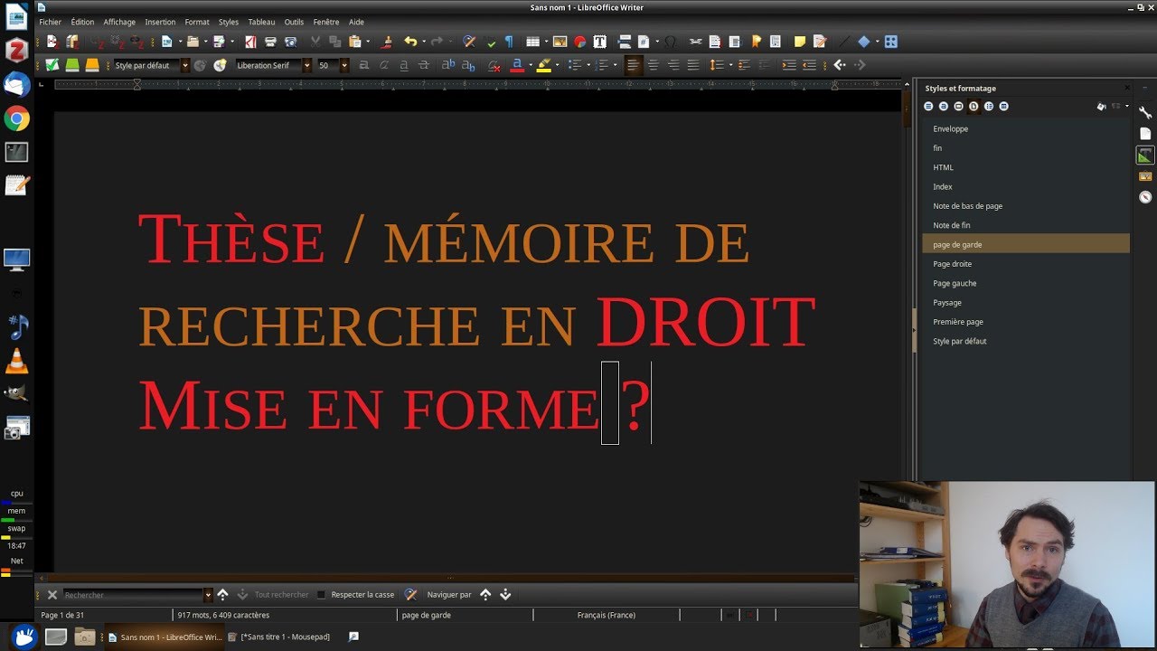1157x651 pixels.
Task: Enable 'Respecter la casse' checkbox
Action: point(321,595)
